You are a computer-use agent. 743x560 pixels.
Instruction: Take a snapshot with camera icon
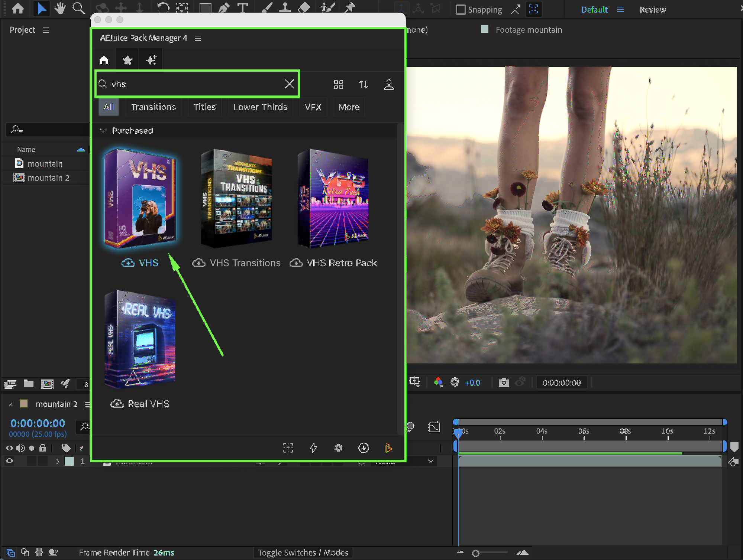[x=504, y=382]
